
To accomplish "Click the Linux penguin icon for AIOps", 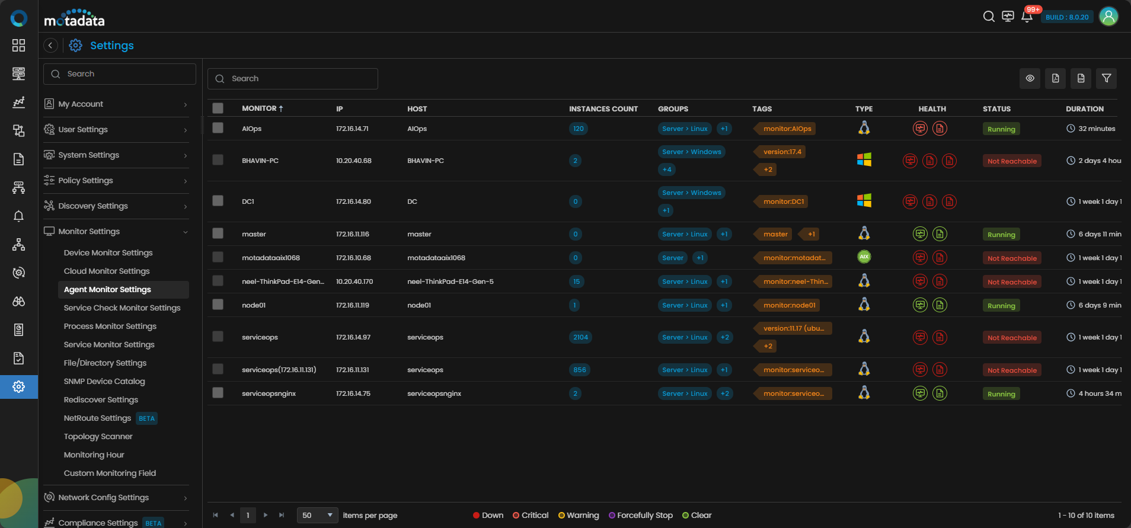I will point(864,128).
